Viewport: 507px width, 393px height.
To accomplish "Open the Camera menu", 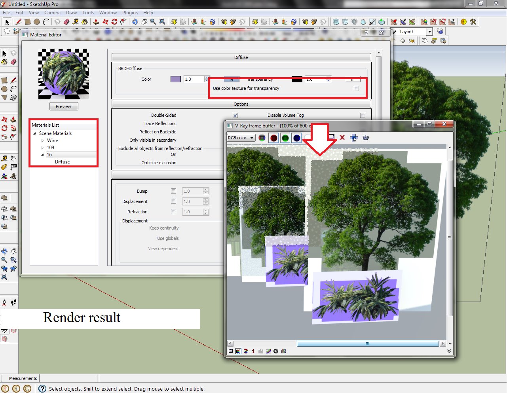I will tap(52, 12).
